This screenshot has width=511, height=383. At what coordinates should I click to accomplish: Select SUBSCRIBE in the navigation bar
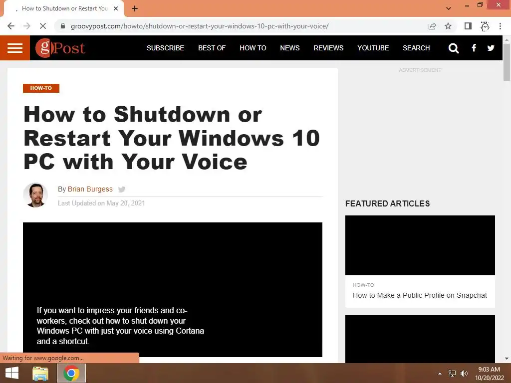(x=165, y=48)
